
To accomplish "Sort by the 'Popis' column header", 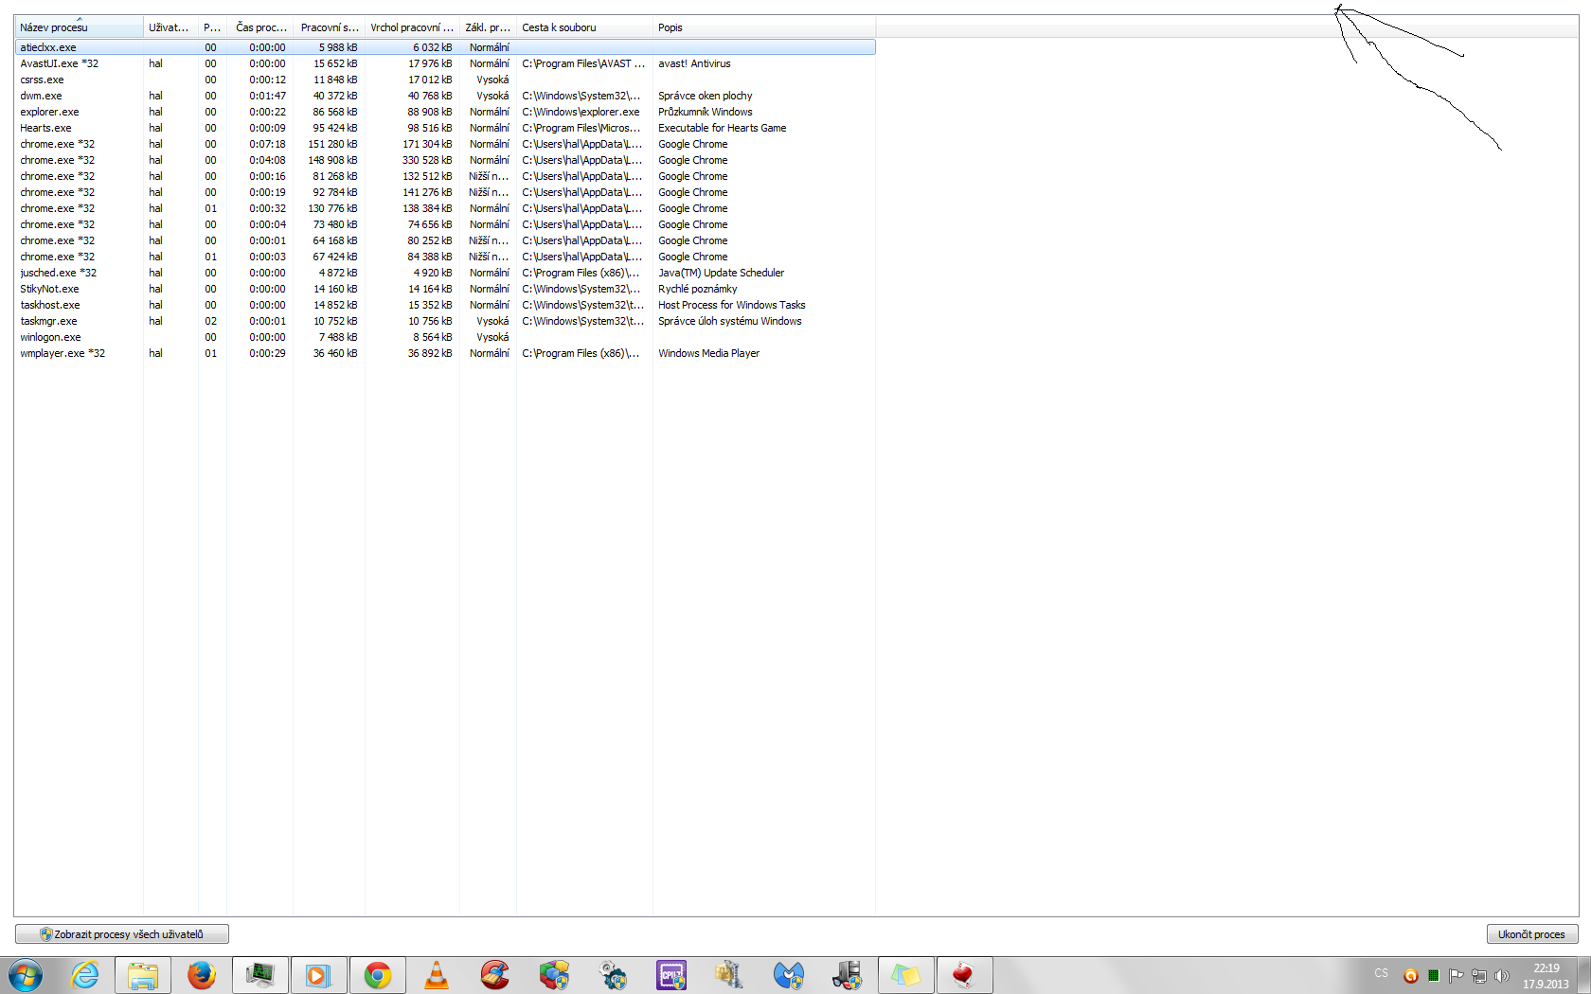I will click(x=764, y=27).
